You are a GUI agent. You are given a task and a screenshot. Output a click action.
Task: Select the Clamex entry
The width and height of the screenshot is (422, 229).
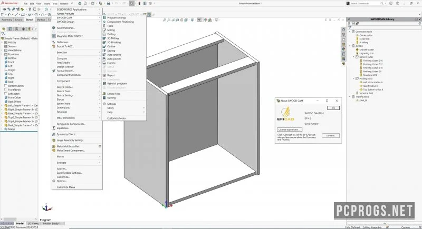click(111, 63)
